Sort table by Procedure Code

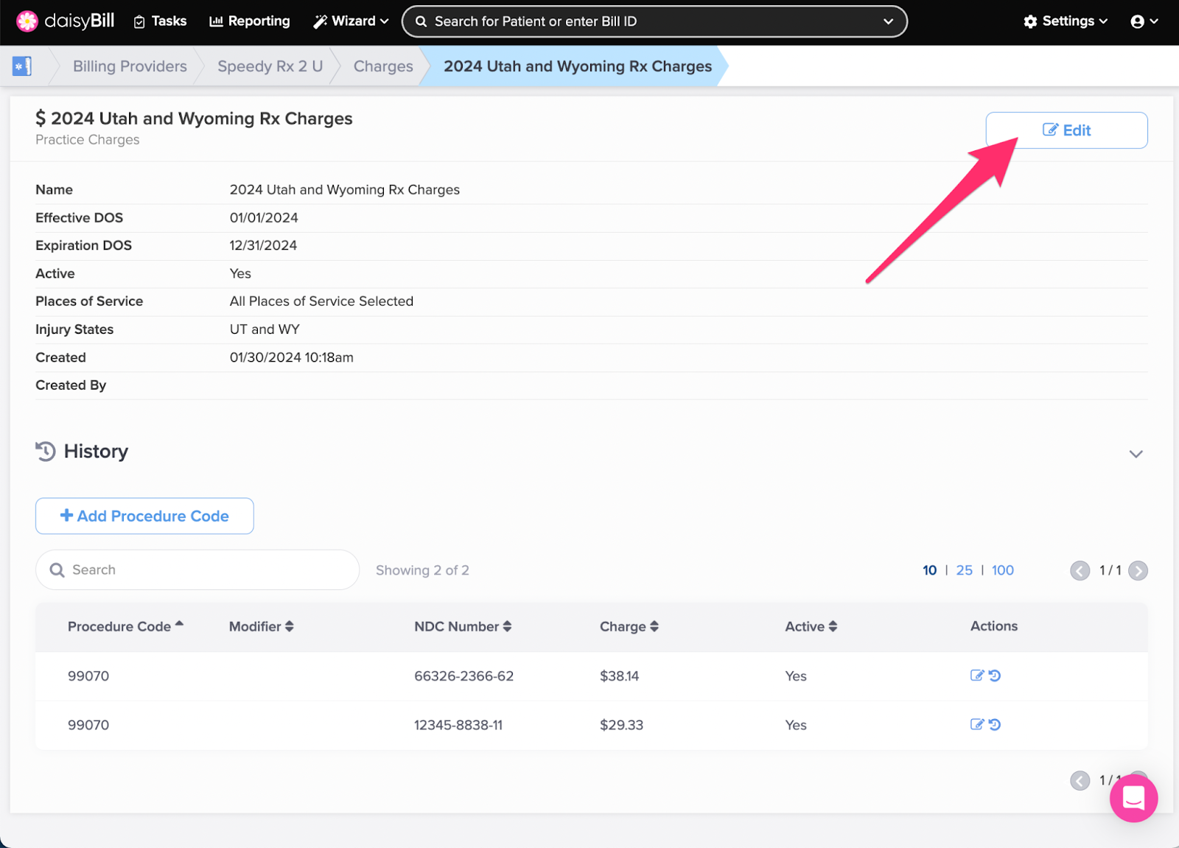125,626
